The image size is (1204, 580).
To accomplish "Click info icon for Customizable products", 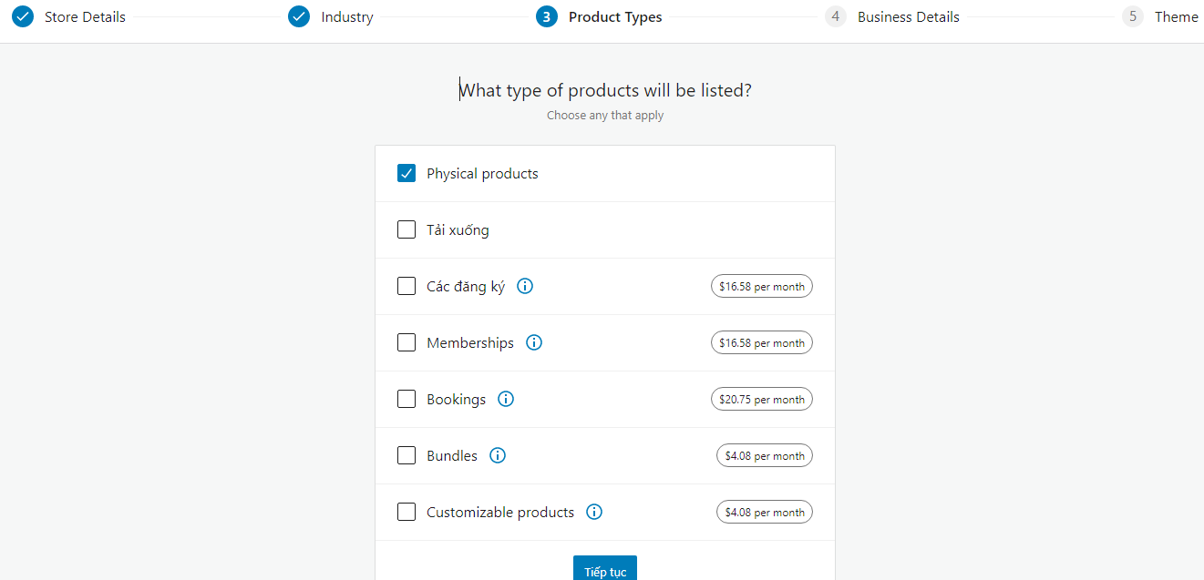I will pyautogui.click(x=594, y=512).
